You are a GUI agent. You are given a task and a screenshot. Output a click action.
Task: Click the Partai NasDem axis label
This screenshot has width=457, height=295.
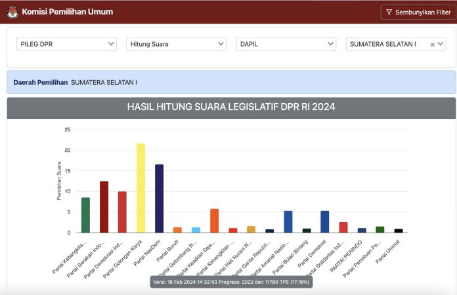point(147,253)
